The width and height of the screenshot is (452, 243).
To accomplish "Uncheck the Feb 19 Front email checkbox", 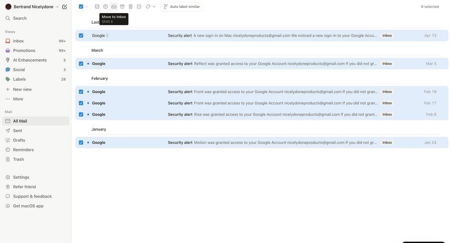I will [81, 92].
